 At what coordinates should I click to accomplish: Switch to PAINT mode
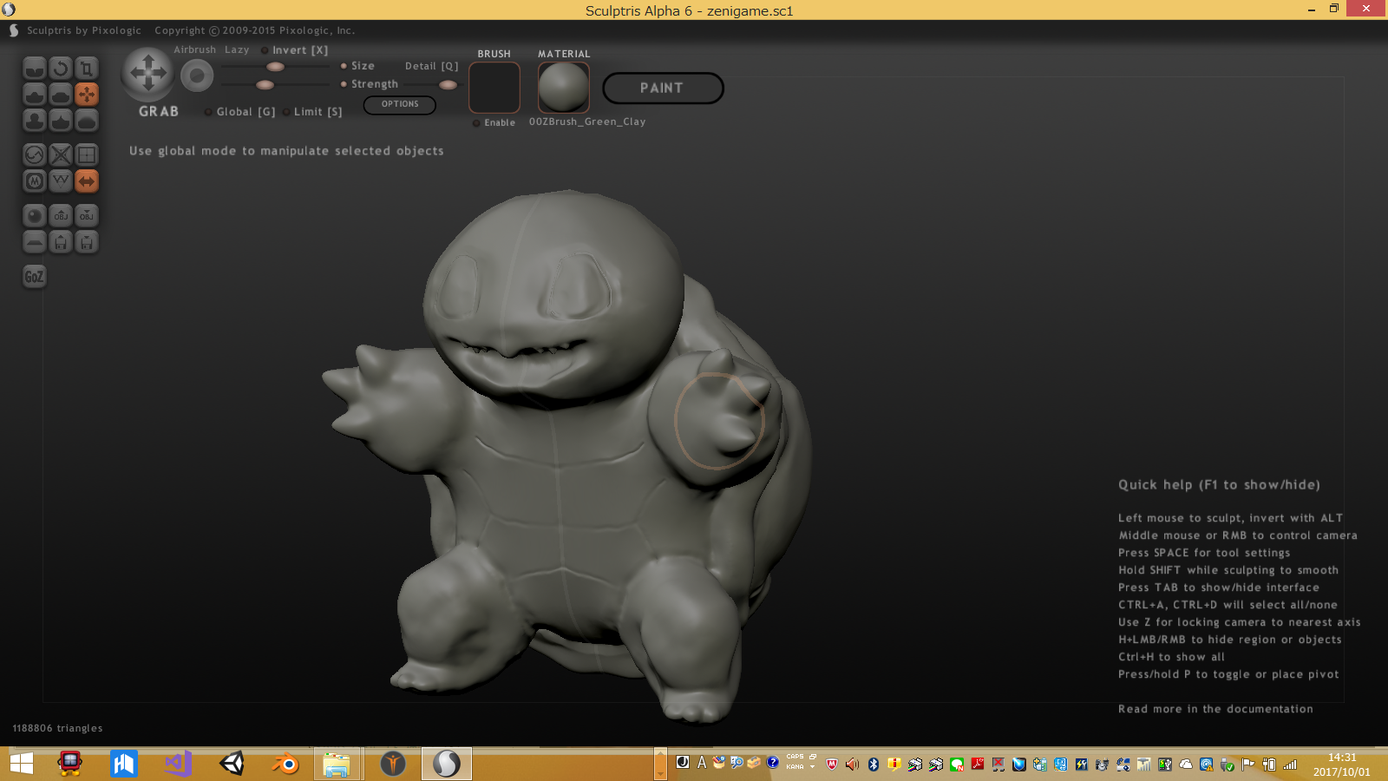coord(663,89)
